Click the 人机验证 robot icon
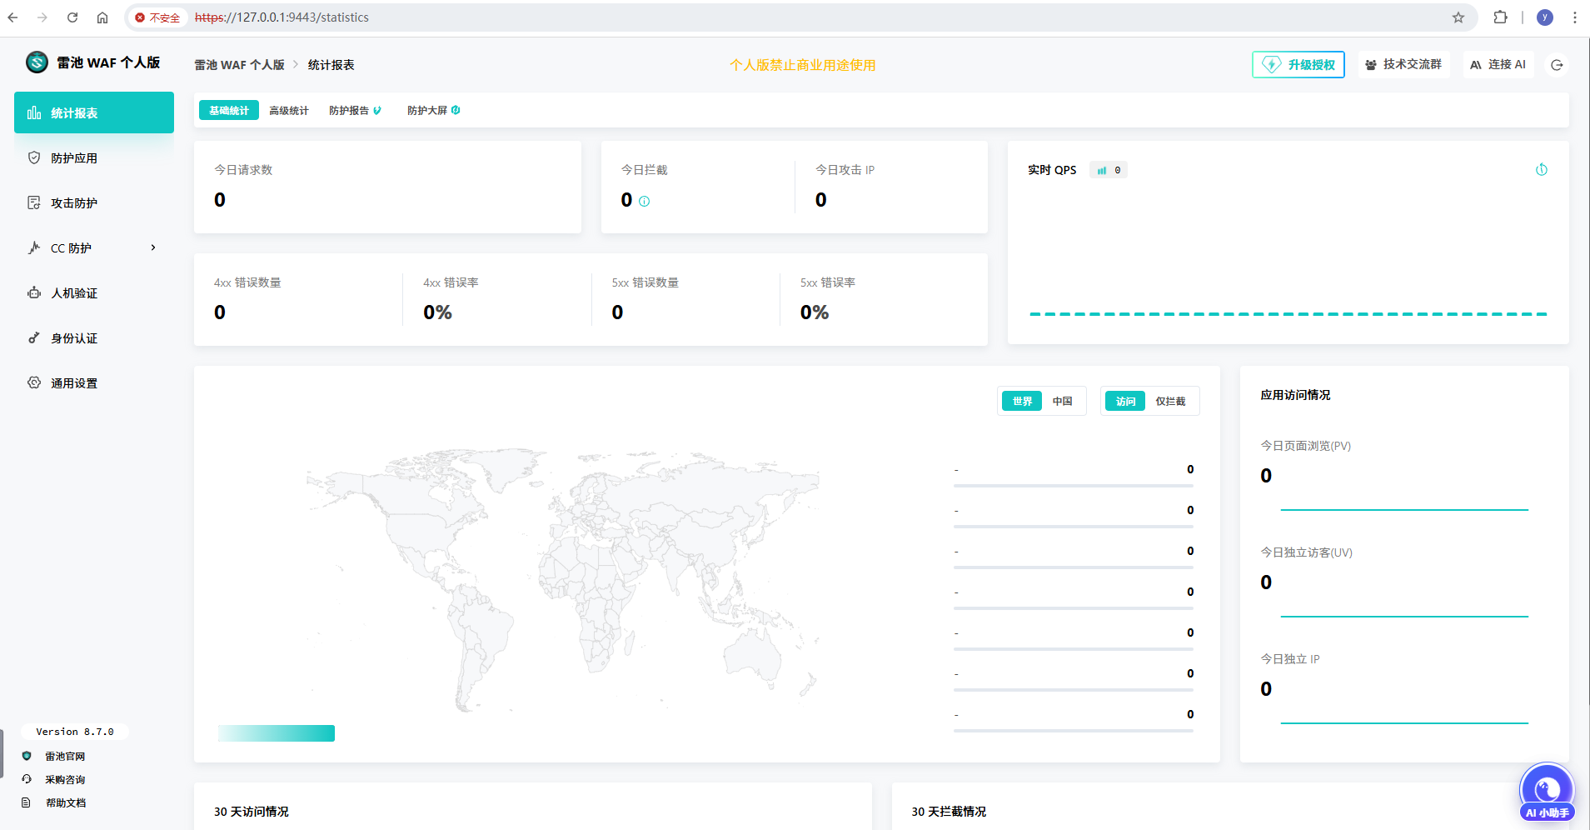 [x=34, y=292]
